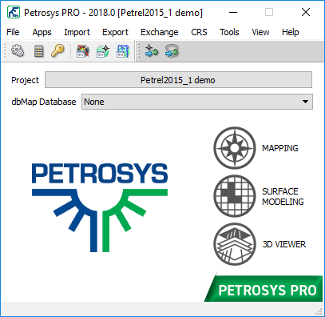
Task: Click the window resize grip in the status bar
Action: tap(319, 311)
